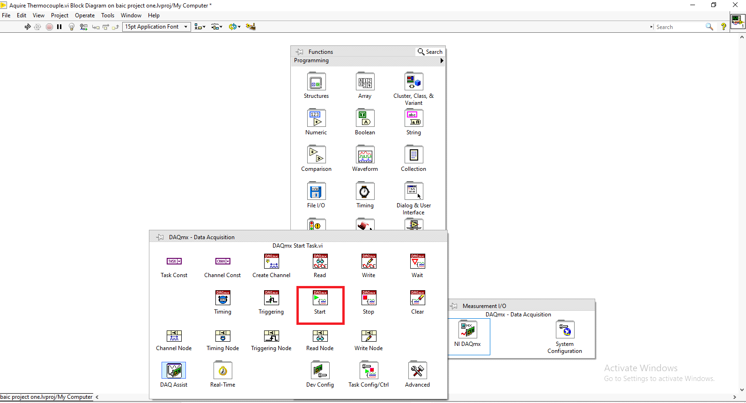The width and height of the screenshot is (746, 403).
Task: Open the Waveform functions palette
Action: tap(365, 155)
